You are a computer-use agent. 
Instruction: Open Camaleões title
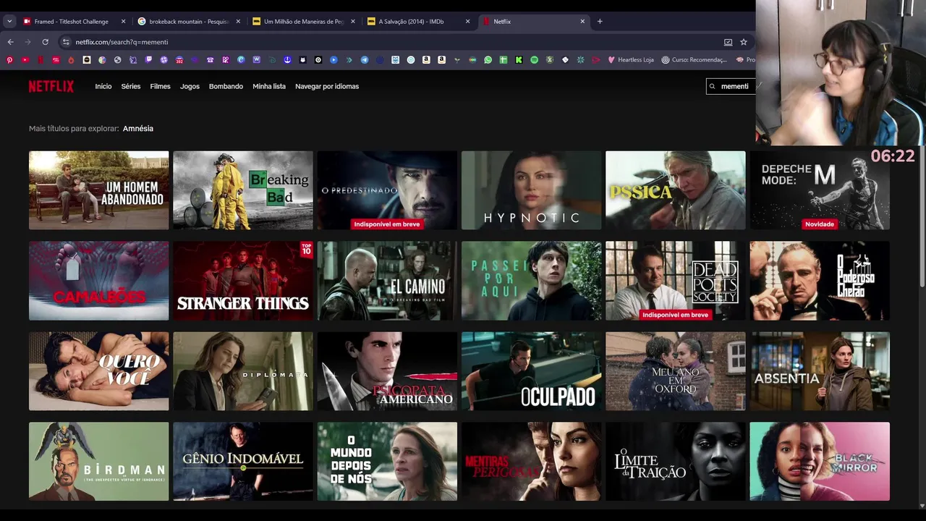coord(98,281)
